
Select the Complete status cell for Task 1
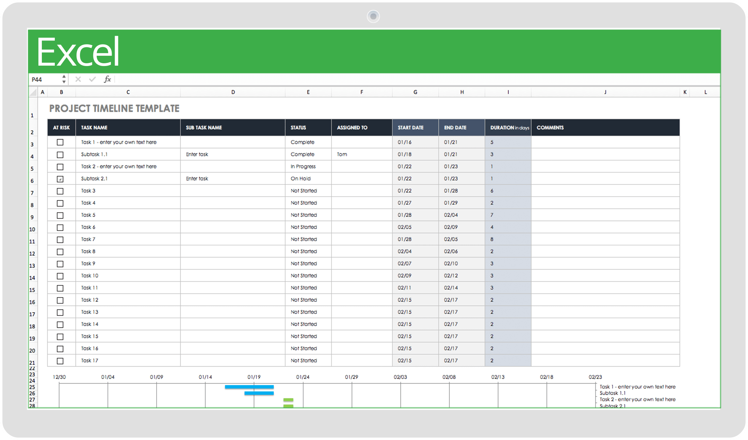coord(307,142)
